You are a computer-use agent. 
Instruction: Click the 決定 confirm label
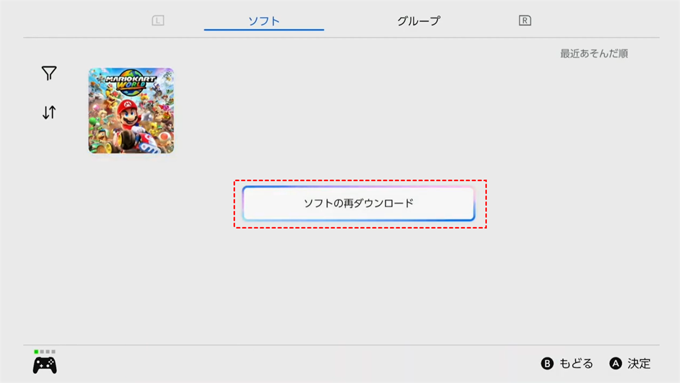[x=639, y=364]
